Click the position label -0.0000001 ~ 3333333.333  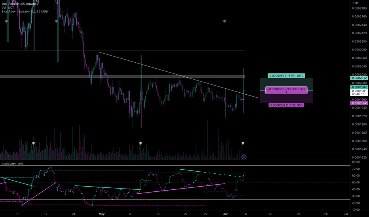coord(286,90)
